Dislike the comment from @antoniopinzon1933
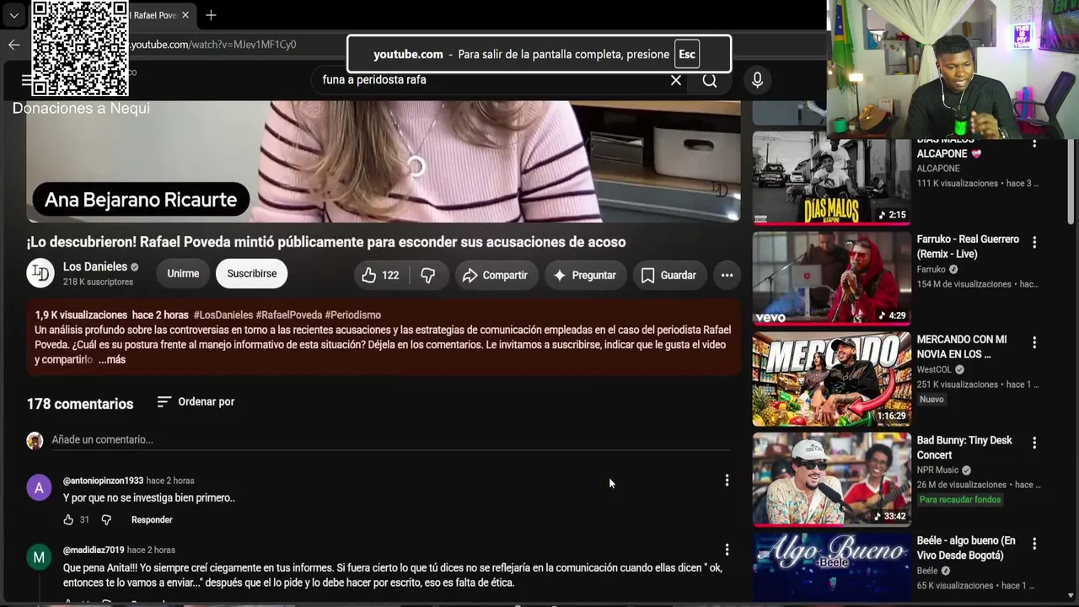 pos(106,519)
